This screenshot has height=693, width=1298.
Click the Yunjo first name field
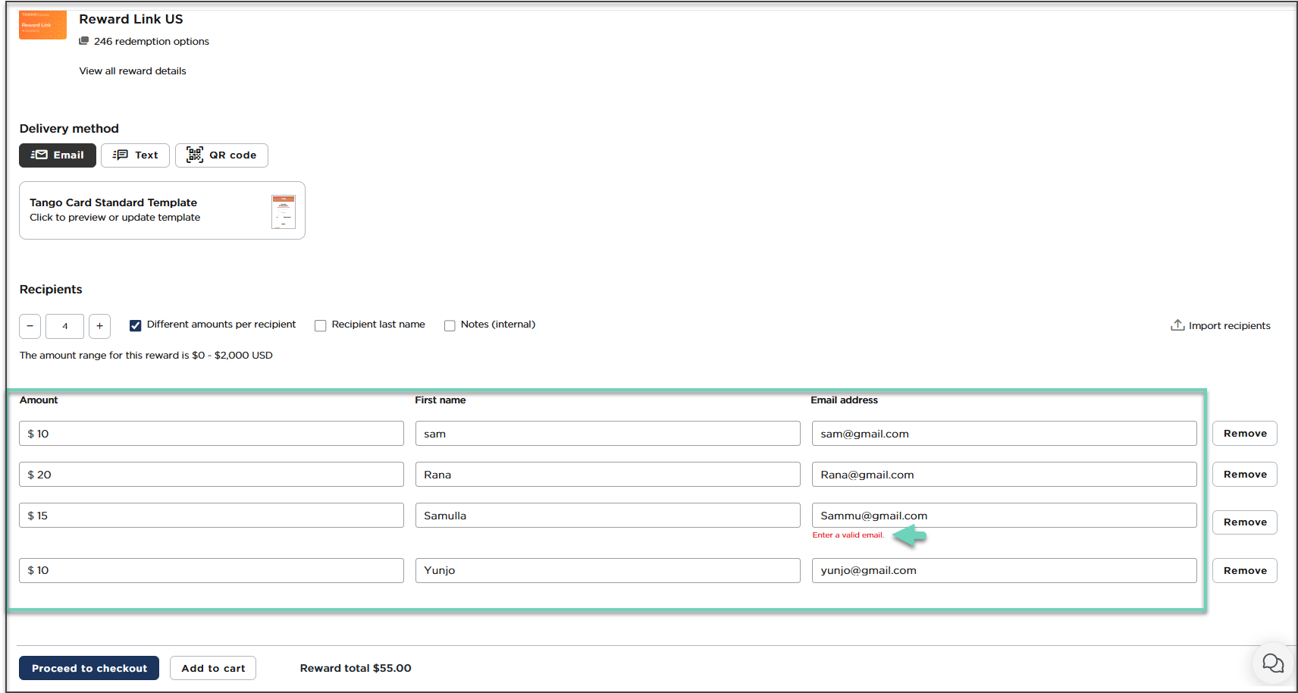tap(607, 570)
